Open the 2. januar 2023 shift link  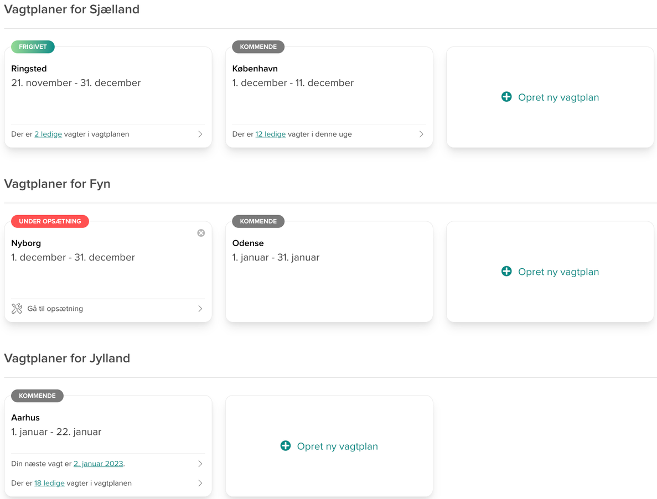[x=98, y=463]
